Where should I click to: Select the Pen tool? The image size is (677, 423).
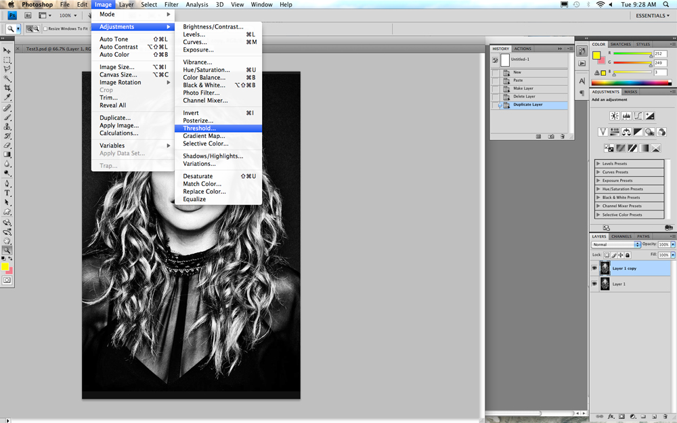click(x=7, y=184)
